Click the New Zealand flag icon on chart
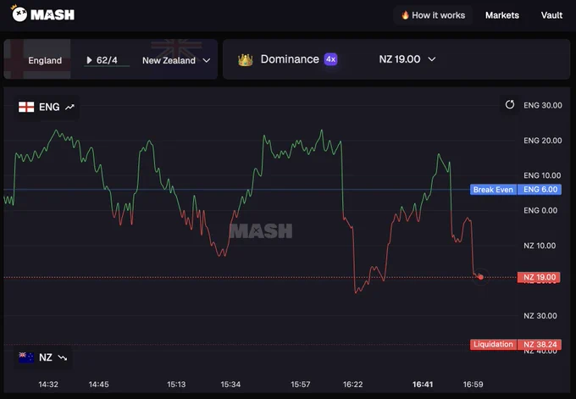 26,357
